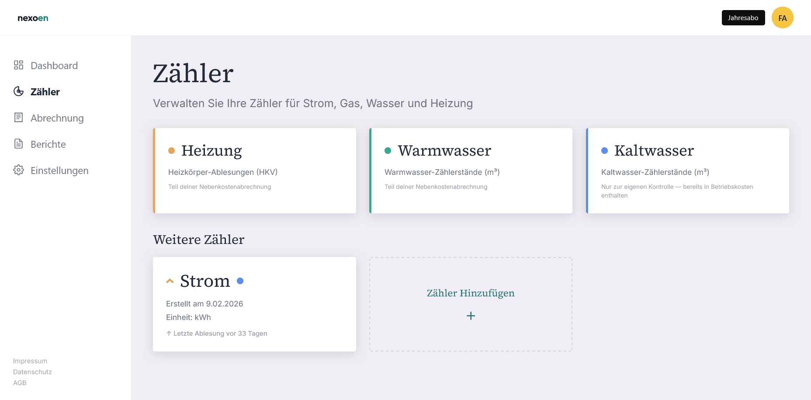Viewport: 811px width, 400px height.
Task: Go to Abrechnung in the sidebar
Action: [x=57, y=118]
